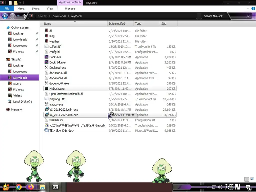Image resolution: width=256 pixels, height=192 pixels.
Task: Expand the Downloads breadcrumb arrow
Action: point(68,16)
